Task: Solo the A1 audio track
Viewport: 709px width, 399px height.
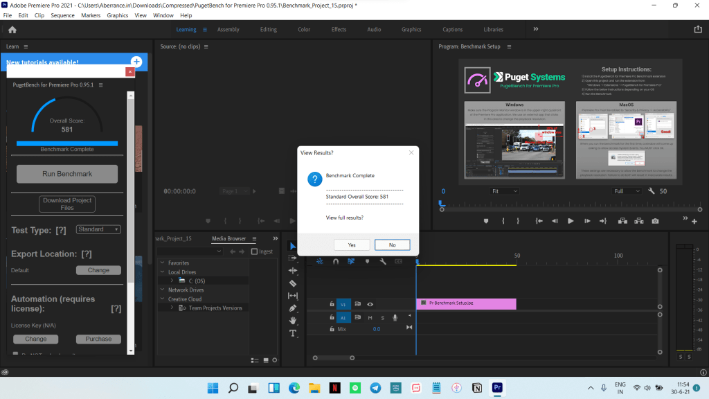Action: coord(382,317)
